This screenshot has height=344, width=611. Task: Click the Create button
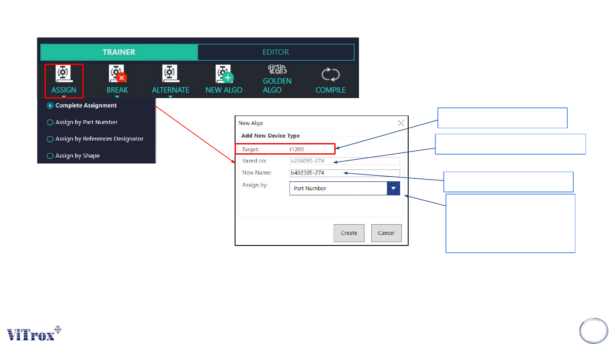point(349,233)
